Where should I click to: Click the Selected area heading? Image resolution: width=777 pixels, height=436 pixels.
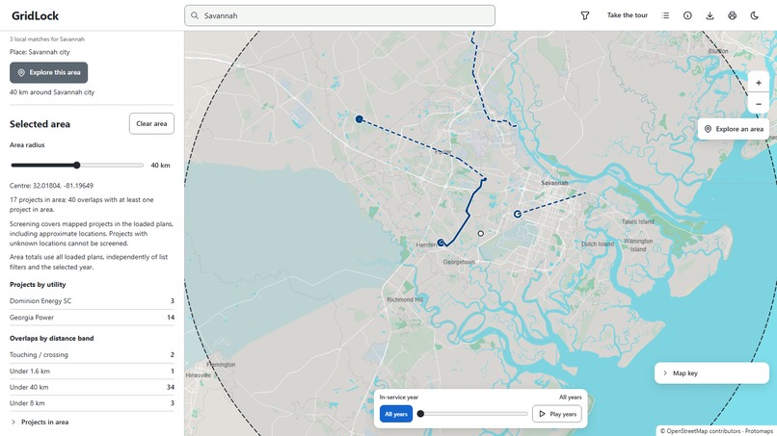click(x=40, y=124)
